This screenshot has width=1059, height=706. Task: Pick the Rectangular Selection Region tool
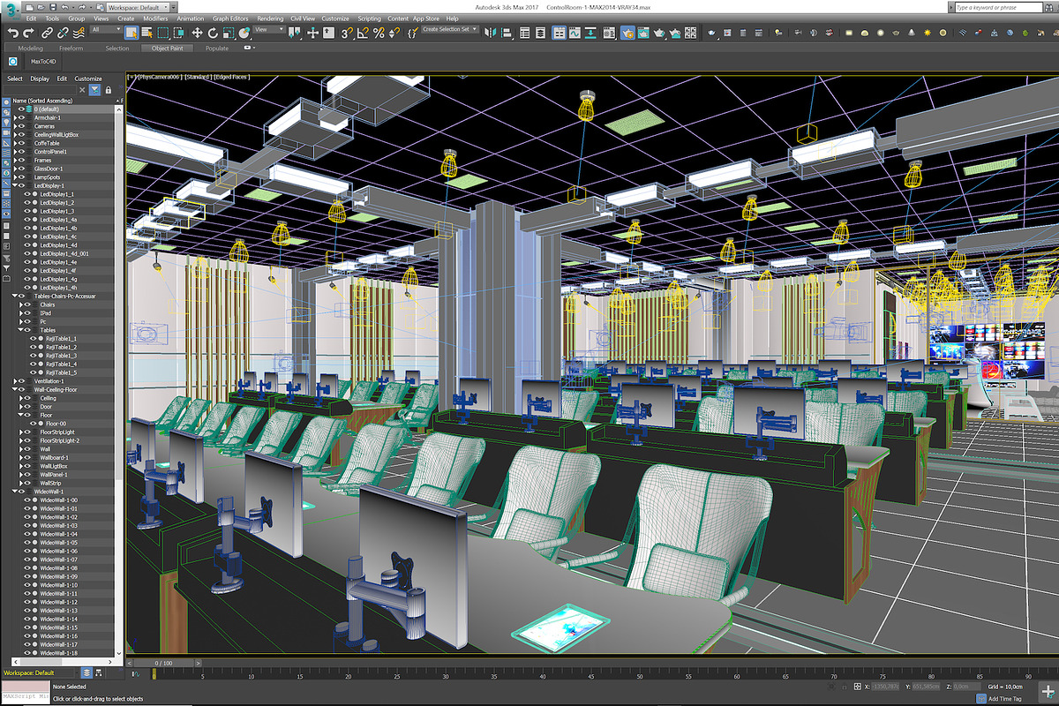pyautogui.click(x=163, y=32)
